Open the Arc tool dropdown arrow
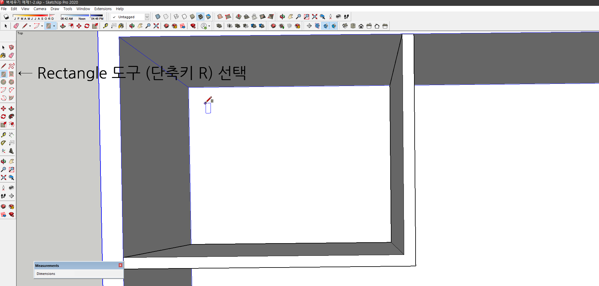Viewport: 599px width, 286px height. click(x=42, y=26)
